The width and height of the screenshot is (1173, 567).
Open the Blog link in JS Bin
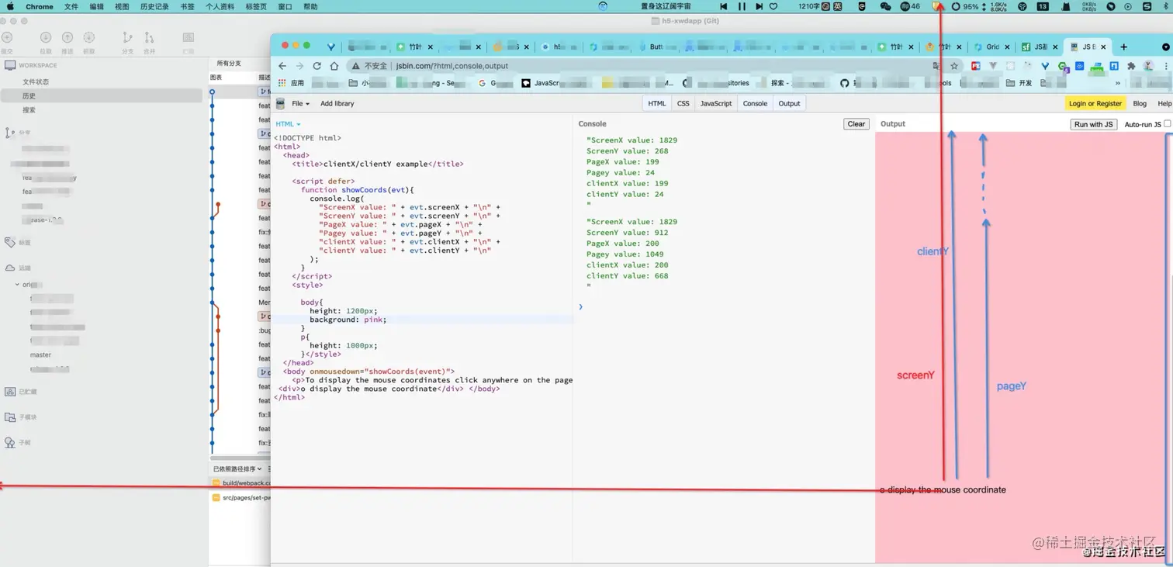click(x=1140, y=103)
